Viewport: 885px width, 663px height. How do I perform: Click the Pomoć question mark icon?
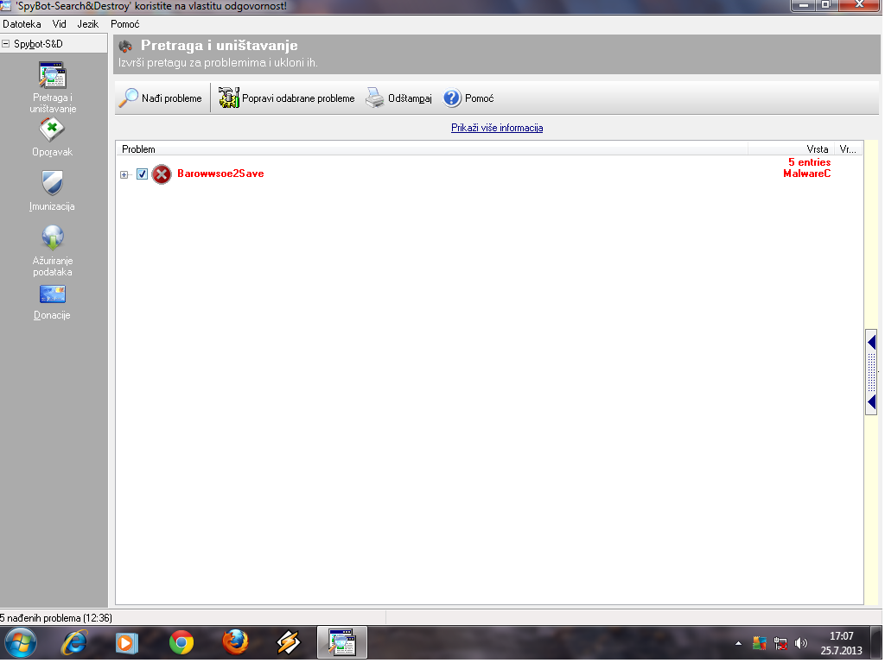click(x=452, y=98)
